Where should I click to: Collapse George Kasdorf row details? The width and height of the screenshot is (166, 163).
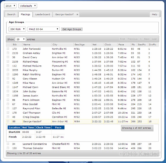pos(8,121)
